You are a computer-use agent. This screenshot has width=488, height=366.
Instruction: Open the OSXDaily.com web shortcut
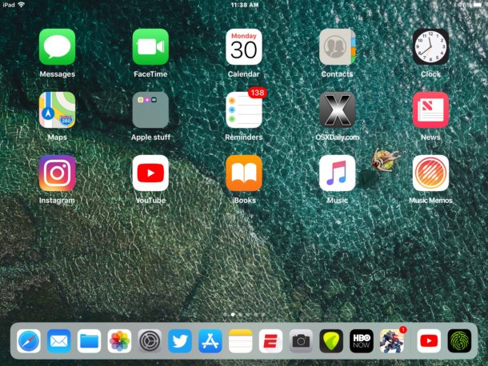click(x=338, y=109)
